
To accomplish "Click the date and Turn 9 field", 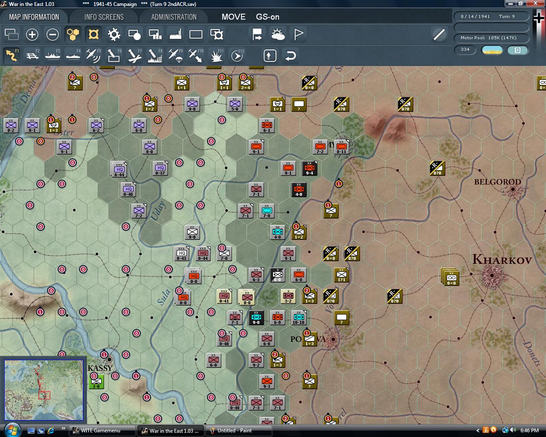I will coord(492,16).
